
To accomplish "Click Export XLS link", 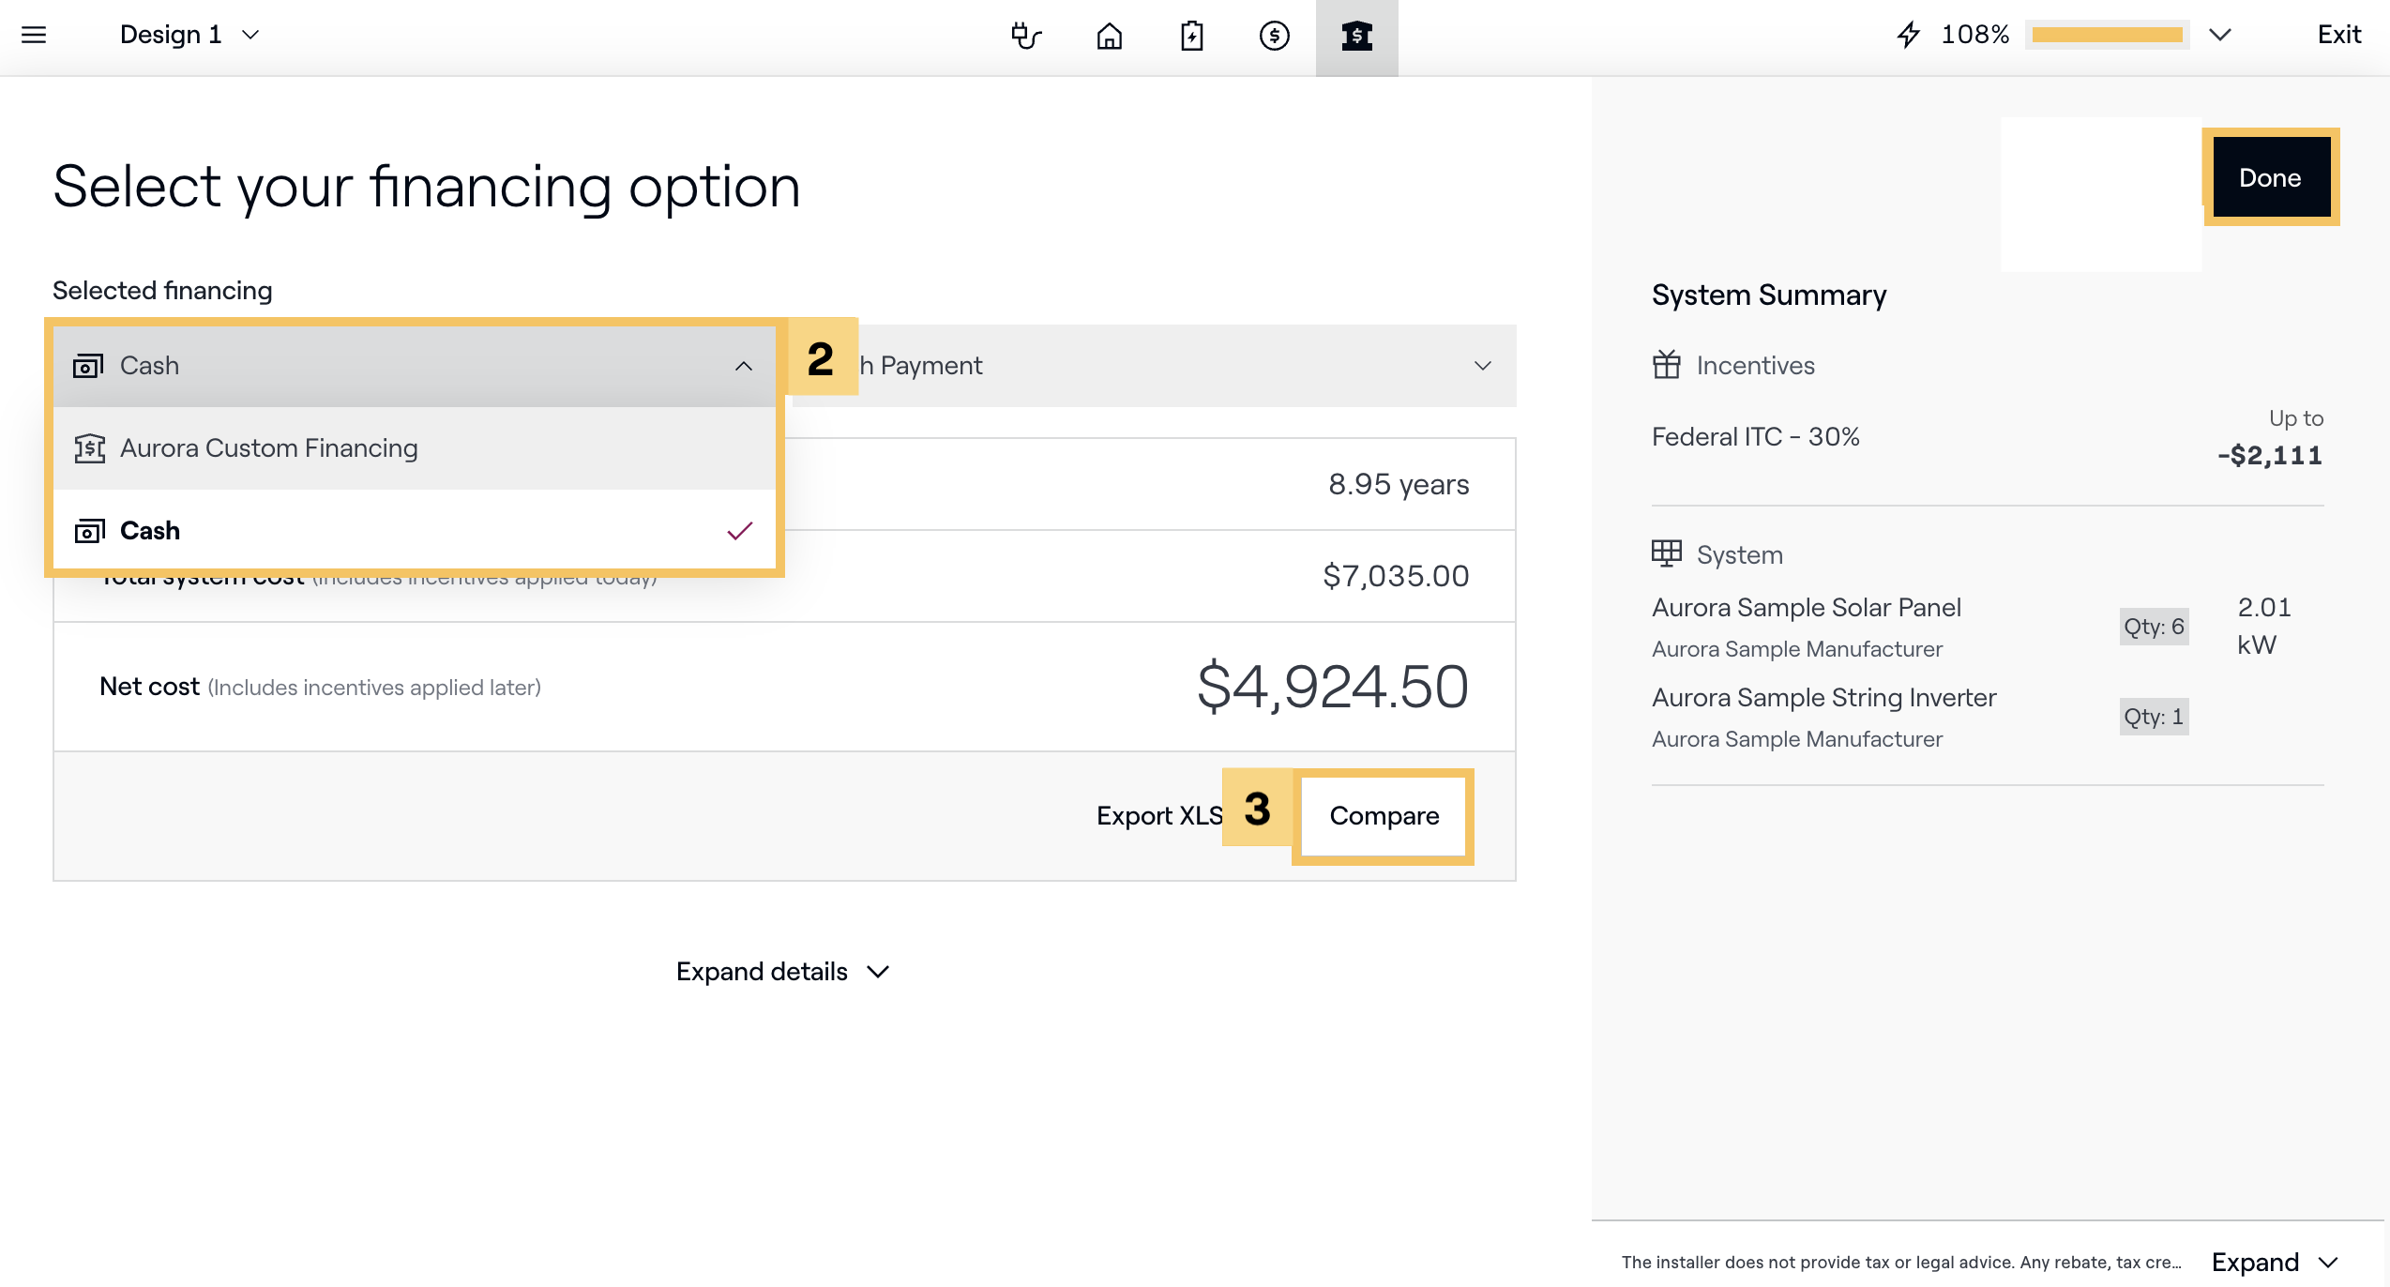I will tap(1159, 816).
